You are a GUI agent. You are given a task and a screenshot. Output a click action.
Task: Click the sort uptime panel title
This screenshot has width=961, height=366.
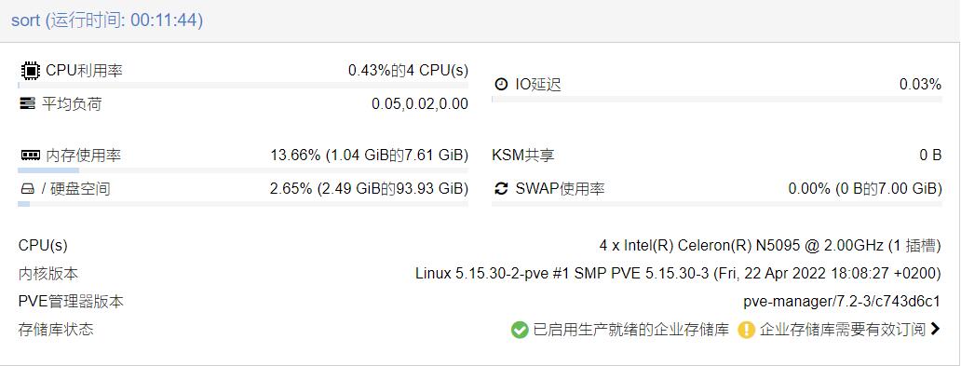point(107,20)
